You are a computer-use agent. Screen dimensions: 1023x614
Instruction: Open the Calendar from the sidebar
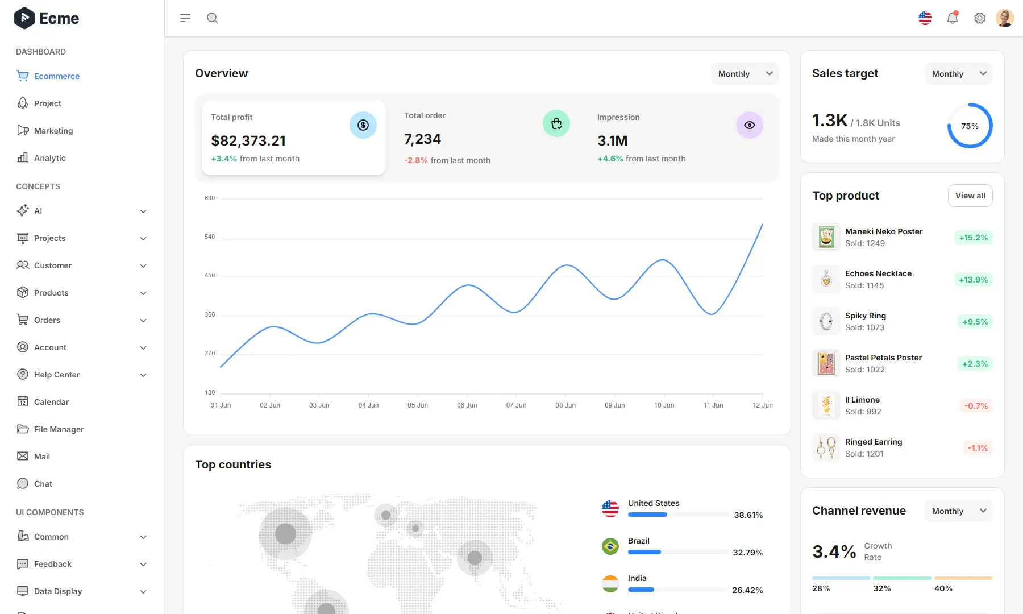pyautogui.click(x=51, y=401)
